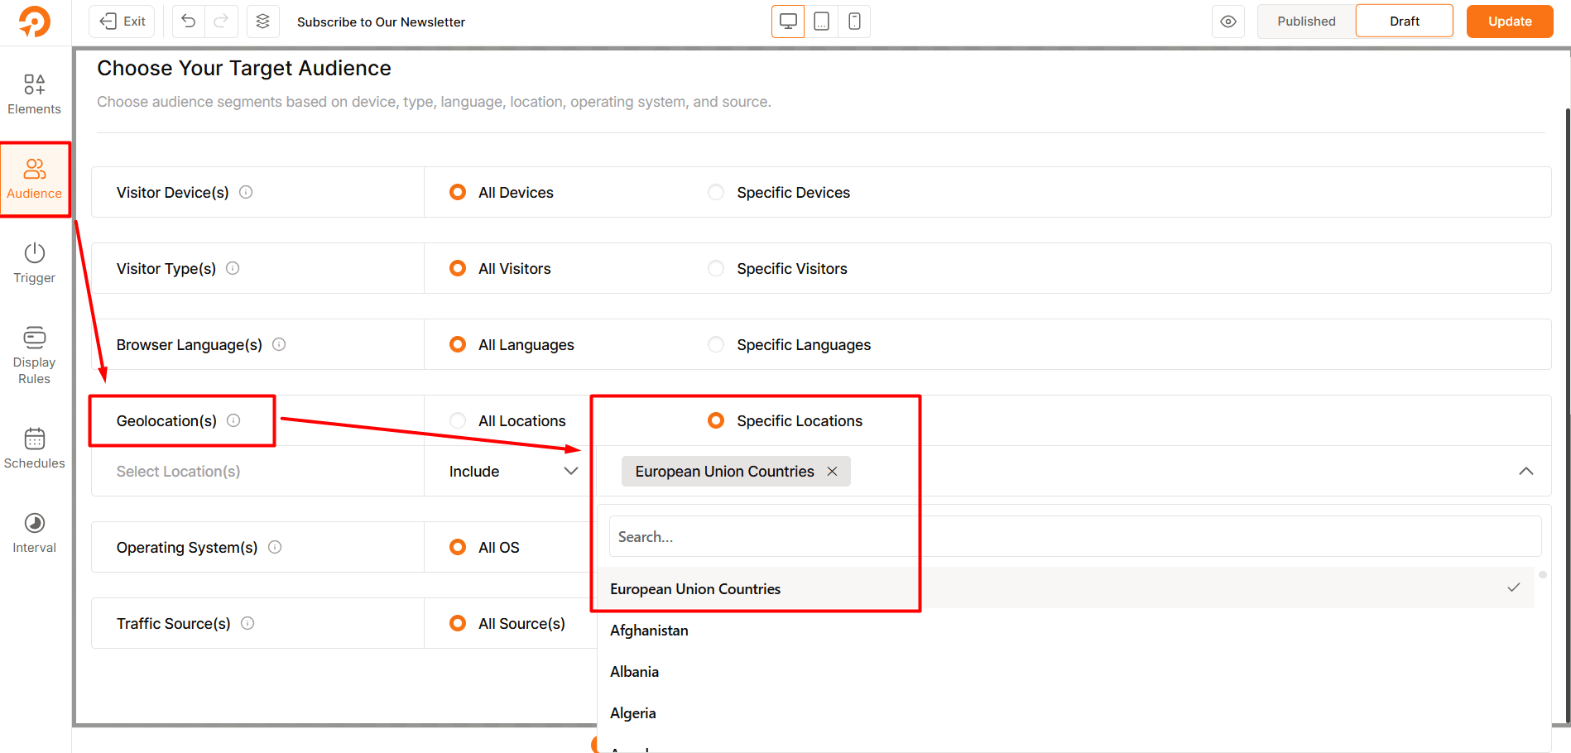Click info icon next to Visitor Device(s)
Viewport: 1571px width, 753px height.
(246, 192)
